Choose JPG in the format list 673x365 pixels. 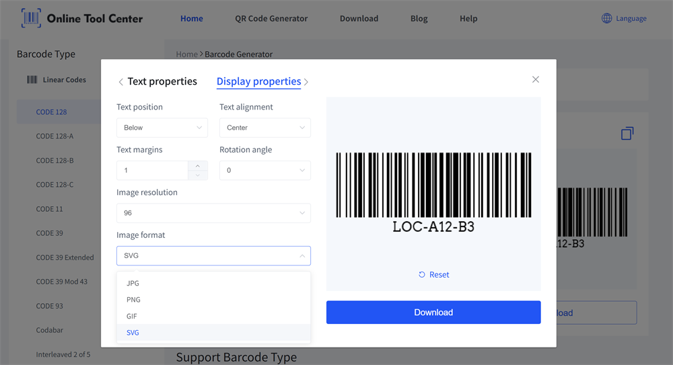pyautogui.click(x=133, y=284)
